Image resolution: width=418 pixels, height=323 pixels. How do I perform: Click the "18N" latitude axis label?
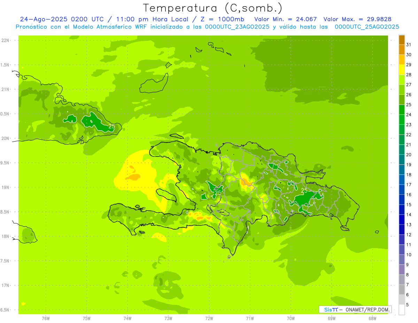click(x=5, y=237)
